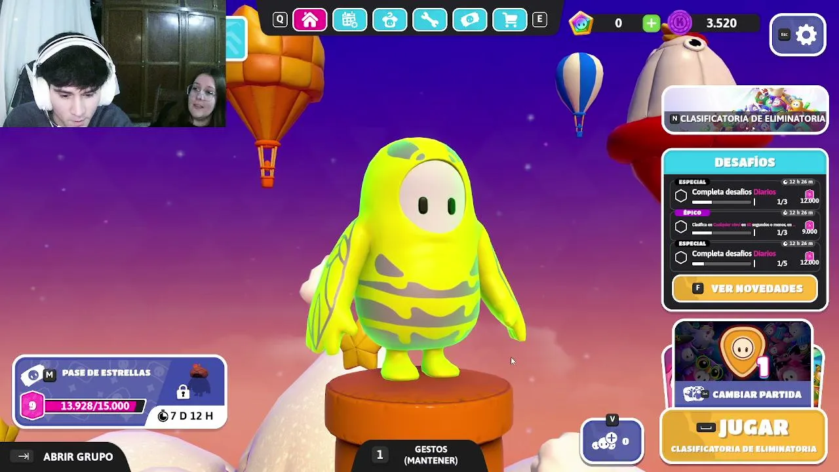Viewport: 839px width, 472px height.
Task: Click the hexagon of the 1/5 daily challenge
Action: click(681, 258)
